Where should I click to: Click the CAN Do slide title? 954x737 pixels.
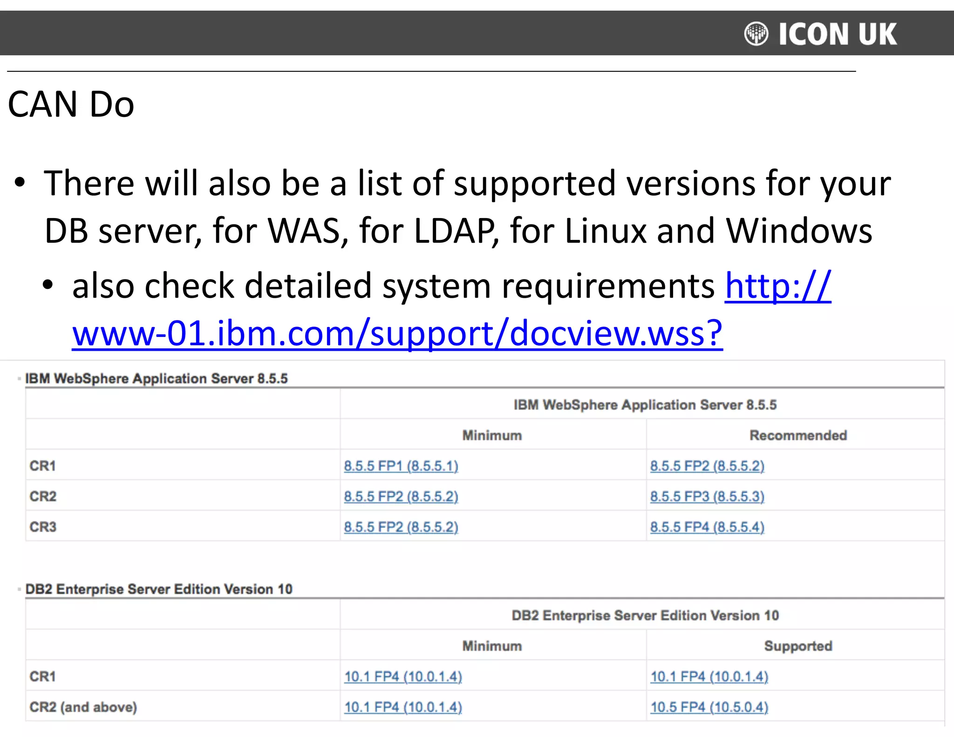[x=71, y=104]
